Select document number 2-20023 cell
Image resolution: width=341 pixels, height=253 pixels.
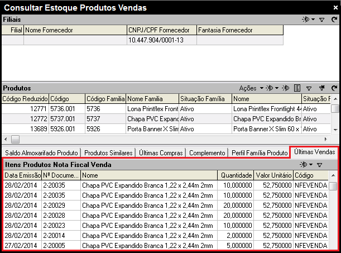(x=61, y=226)
